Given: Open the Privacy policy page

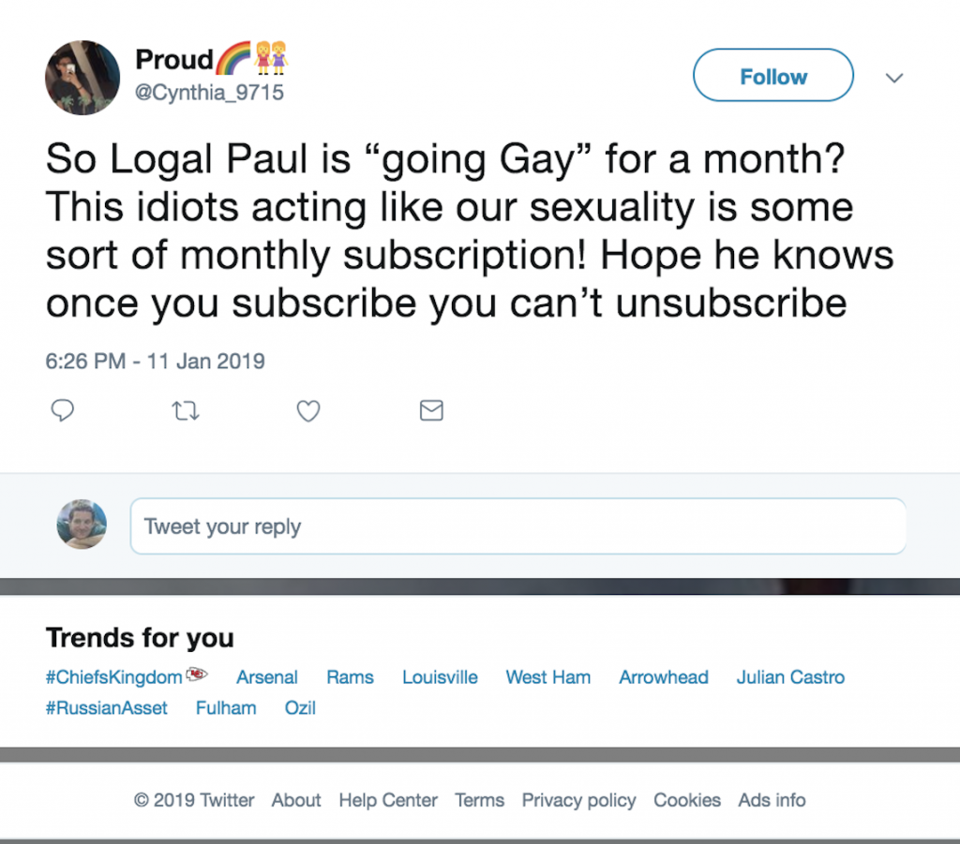Looking at the screenshot, I should point(578,800).
